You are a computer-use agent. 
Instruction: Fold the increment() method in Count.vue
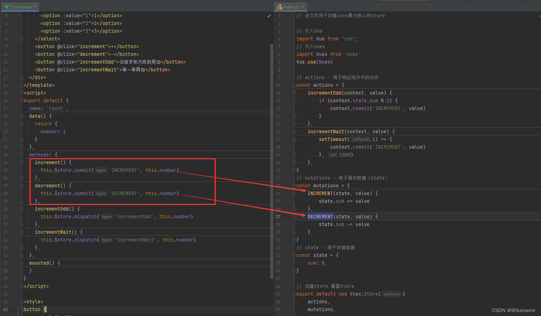pos(22,162)
